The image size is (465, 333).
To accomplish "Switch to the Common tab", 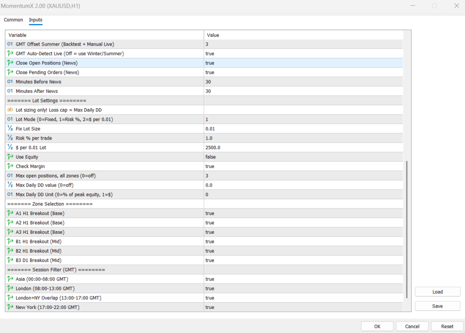I will coord(13,20).
